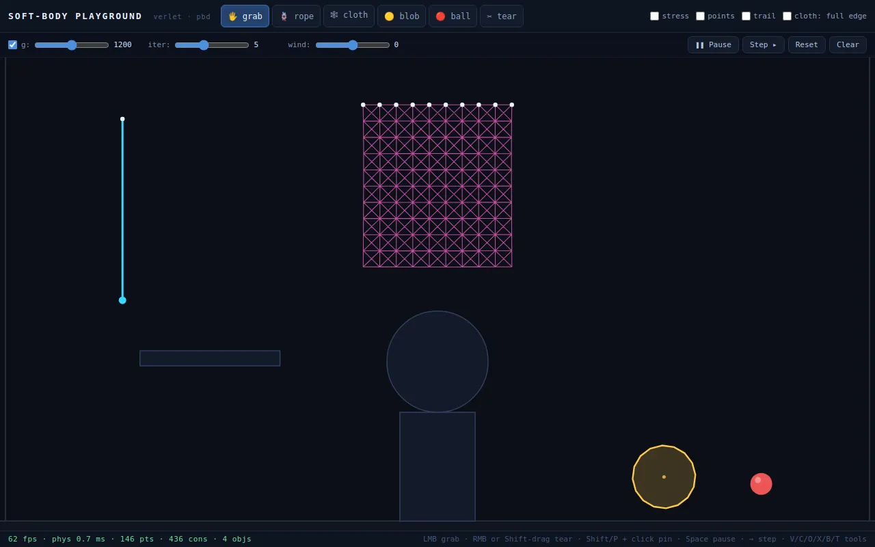The image size is (875, 547).
Task: Click the "62 fps" status readout
Action: click(23, 539)
